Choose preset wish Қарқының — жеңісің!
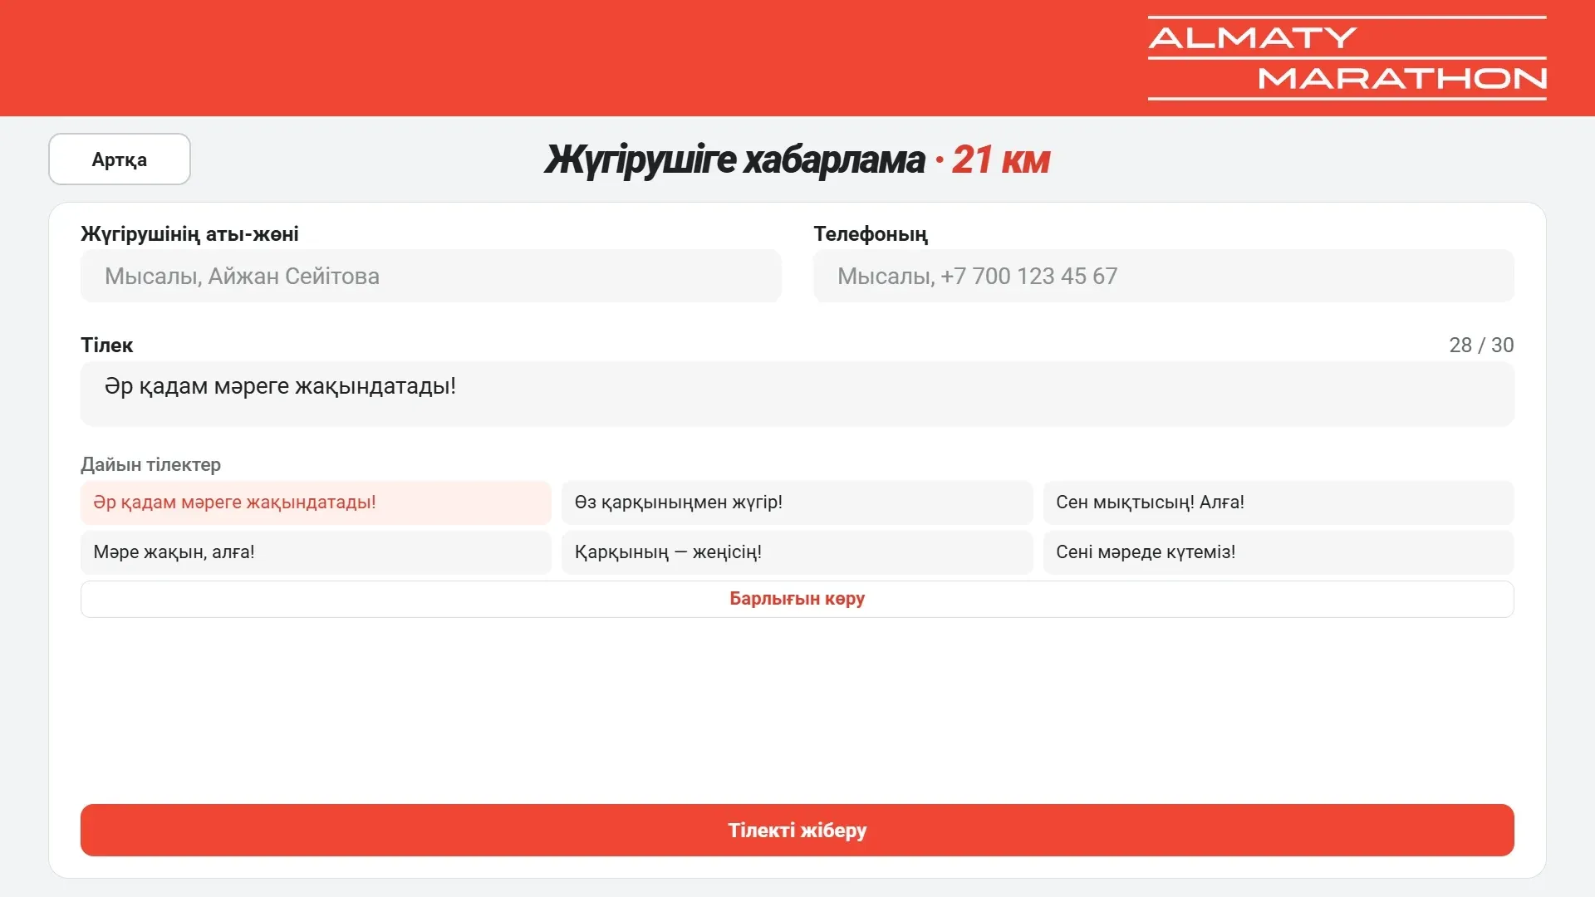 coord(797,552)
